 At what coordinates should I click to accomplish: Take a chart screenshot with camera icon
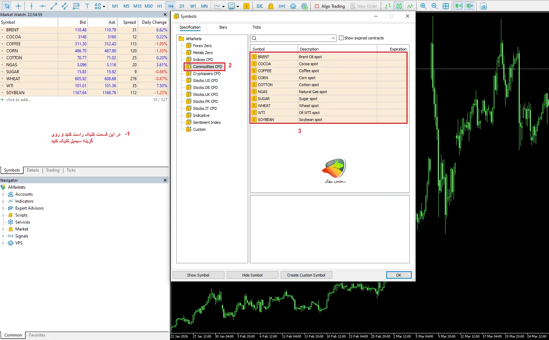point(483,6)
